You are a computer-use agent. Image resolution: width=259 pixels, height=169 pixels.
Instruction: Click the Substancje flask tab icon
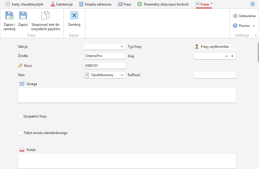[53, 4]
